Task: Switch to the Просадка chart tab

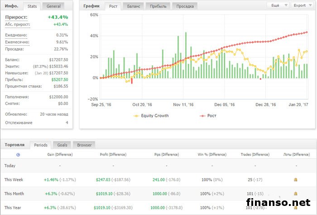Action: [x=185, y=6]
